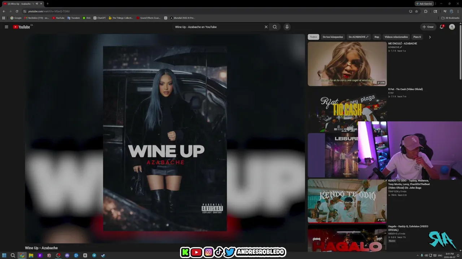Screen dimensions: 462x259
Task: Open Windows taskbar search
Action: click(13, 255)
